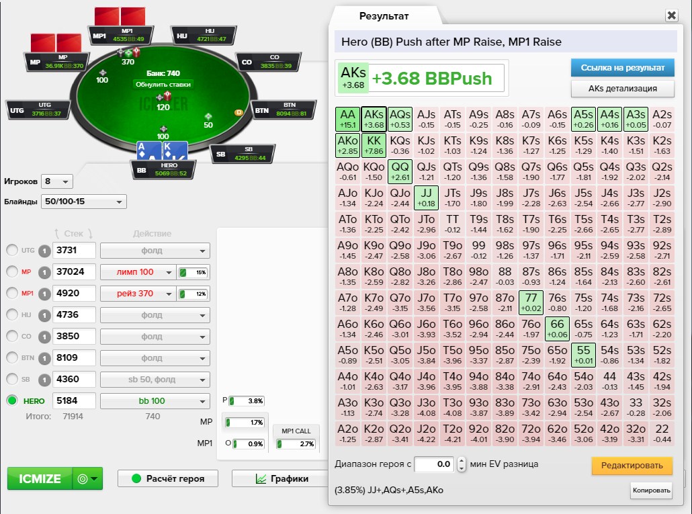692x514 pixels.
Task: Open MP1 рейз 370 action dropdown
Action: pos(138,294)
